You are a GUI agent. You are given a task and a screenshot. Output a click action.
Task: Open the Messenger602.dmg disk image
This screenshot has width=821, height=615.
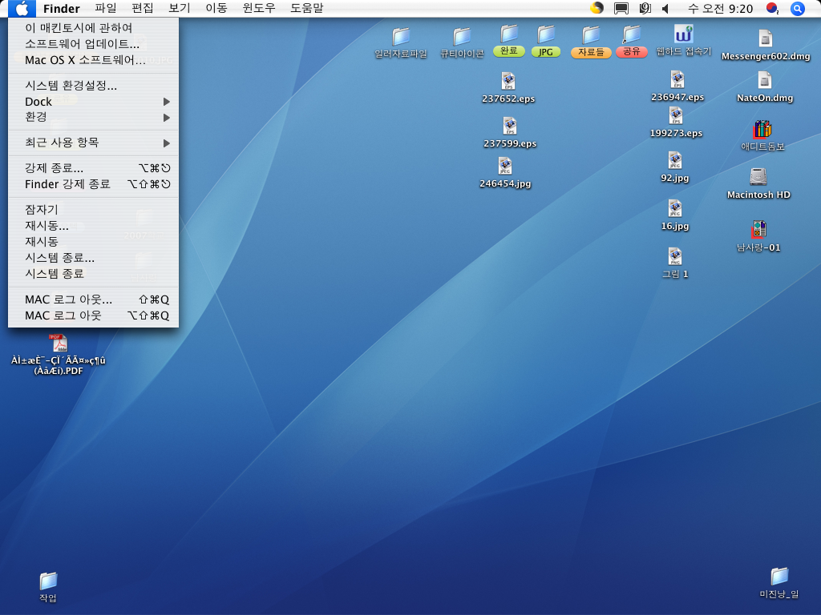click(765, 39)
